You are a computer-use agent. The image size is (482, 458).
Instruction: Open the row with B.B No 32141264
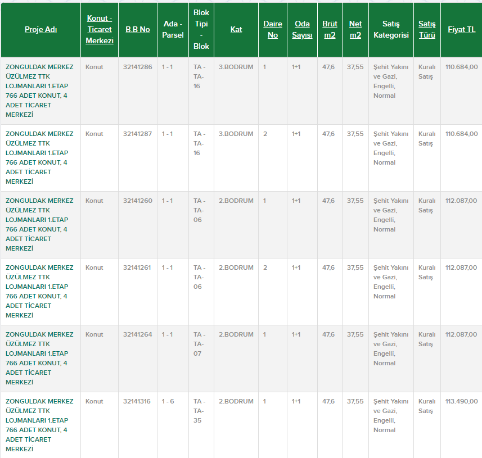[137, 334]
